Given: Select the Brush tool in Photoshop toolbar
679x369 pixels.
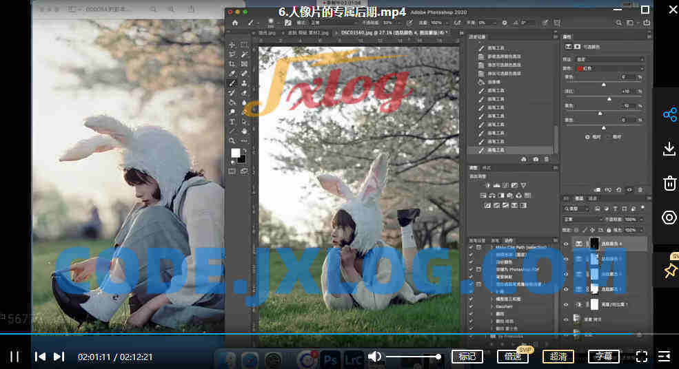Looking at the screenshot, I should coord(232,83).
